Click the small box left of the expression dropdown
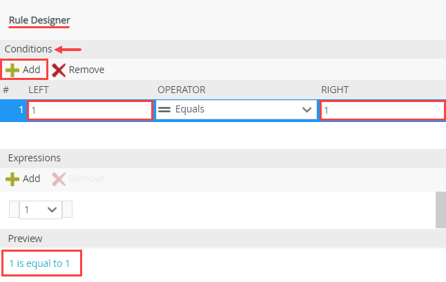Image resolution: width=446 pixels, height=282 pixels. 14,210
